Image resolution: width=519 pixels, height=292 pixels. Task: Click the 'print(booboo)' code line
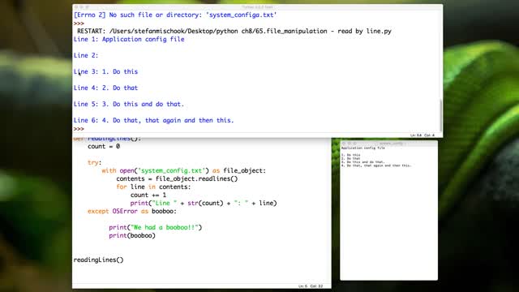coord(132,236)
